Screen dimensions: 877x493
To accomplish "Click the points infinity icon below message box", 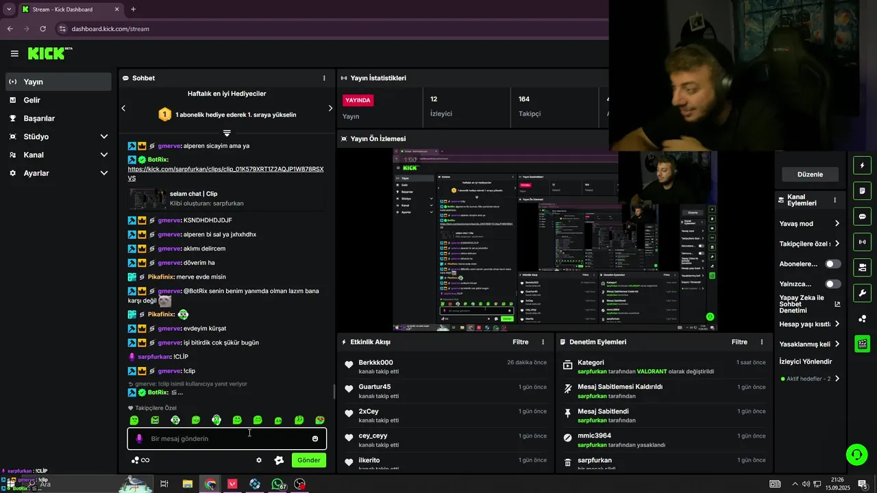I will click(x=140, y=460).
